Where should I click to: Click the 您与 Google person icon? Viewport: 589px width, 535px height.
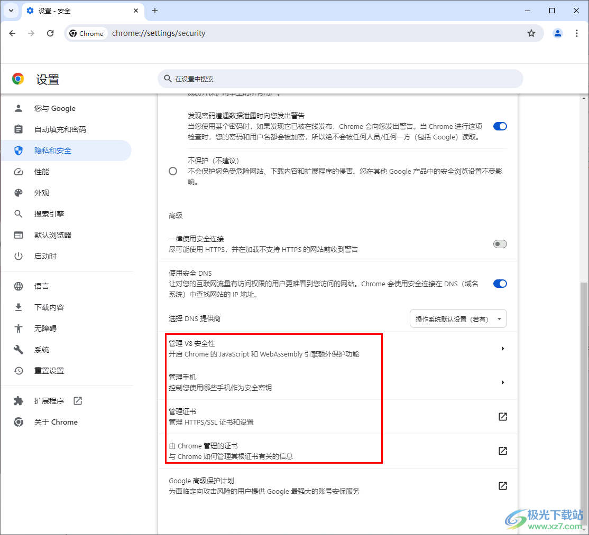tap(19, 108)
